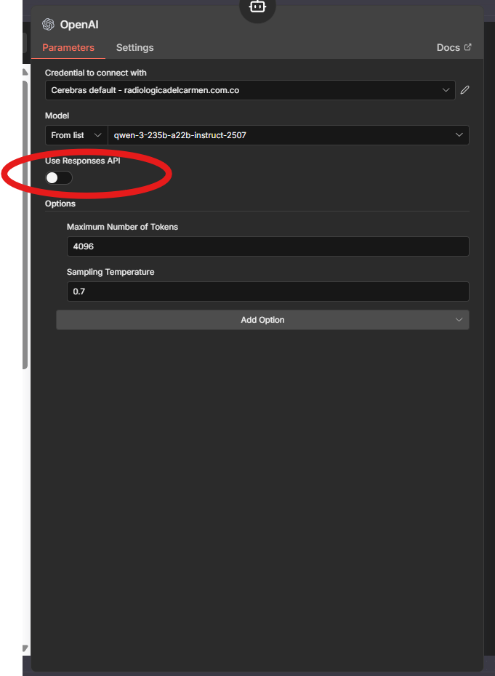495x676 pixels.
Task: Click the Maximum Number of Tokens field
Action: (x=267, y=246)
